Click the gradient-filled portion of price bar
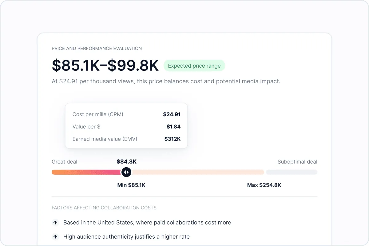This screenshot has width=369, height=246. coord(86,172)
